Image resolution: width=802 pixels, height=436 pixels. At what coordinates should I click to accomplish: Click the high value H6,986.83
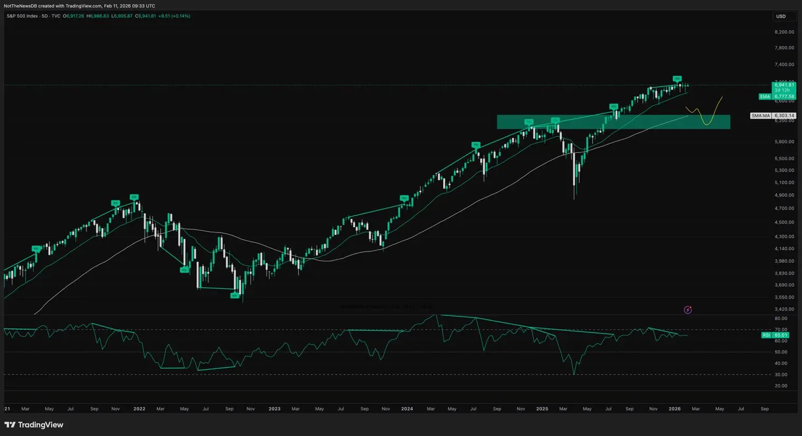coord(98,16)
